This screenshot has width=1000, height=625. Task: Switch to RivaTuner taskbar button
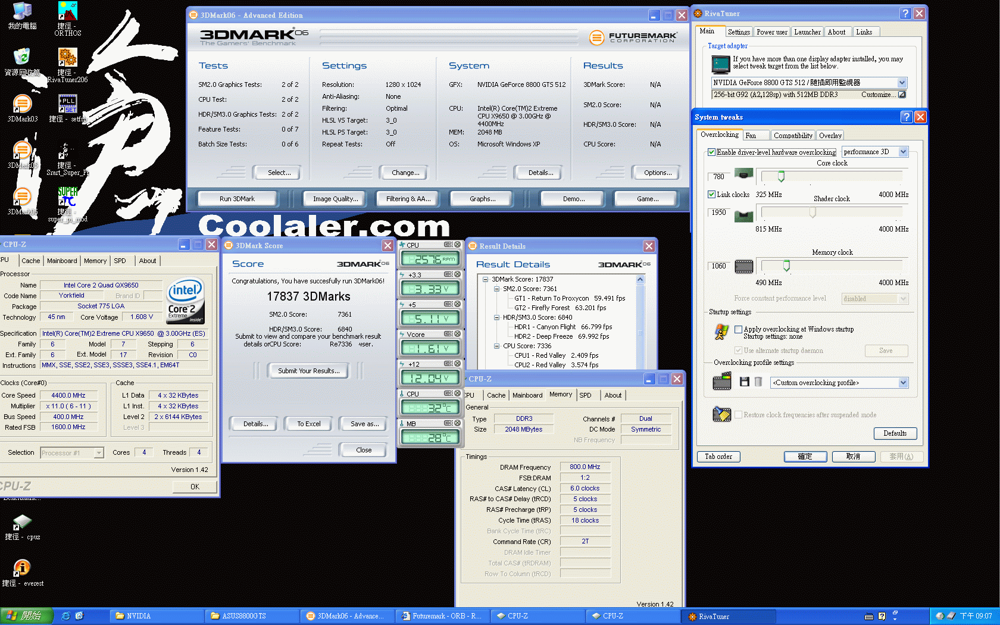tap(727, 616)
